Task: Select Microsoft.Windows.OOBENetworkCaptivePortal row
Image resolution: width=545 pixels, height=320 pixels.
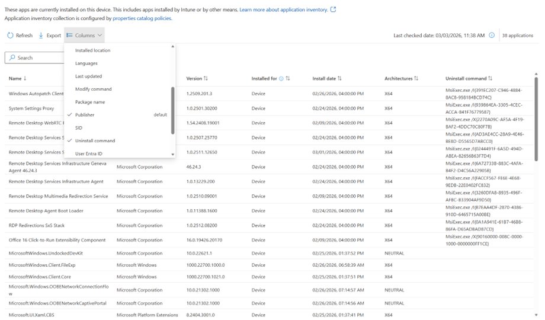Action: 269,303
